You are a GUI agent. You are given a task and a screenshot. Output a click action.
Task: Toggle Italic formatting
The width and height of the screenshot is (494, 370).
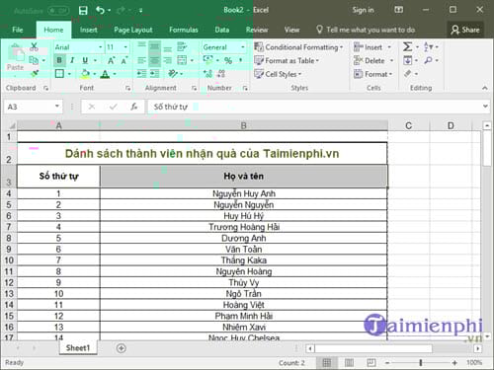(72, 60)
